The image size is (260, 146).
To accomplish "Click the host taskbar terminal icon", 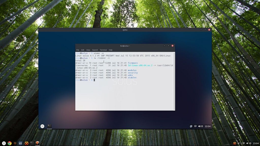I will (32, 143).
